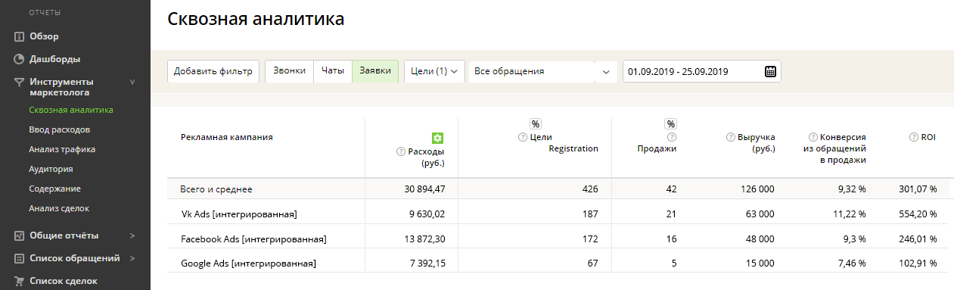
Task: Click the Дашборды pie chart icon
Action: [20, 59]
